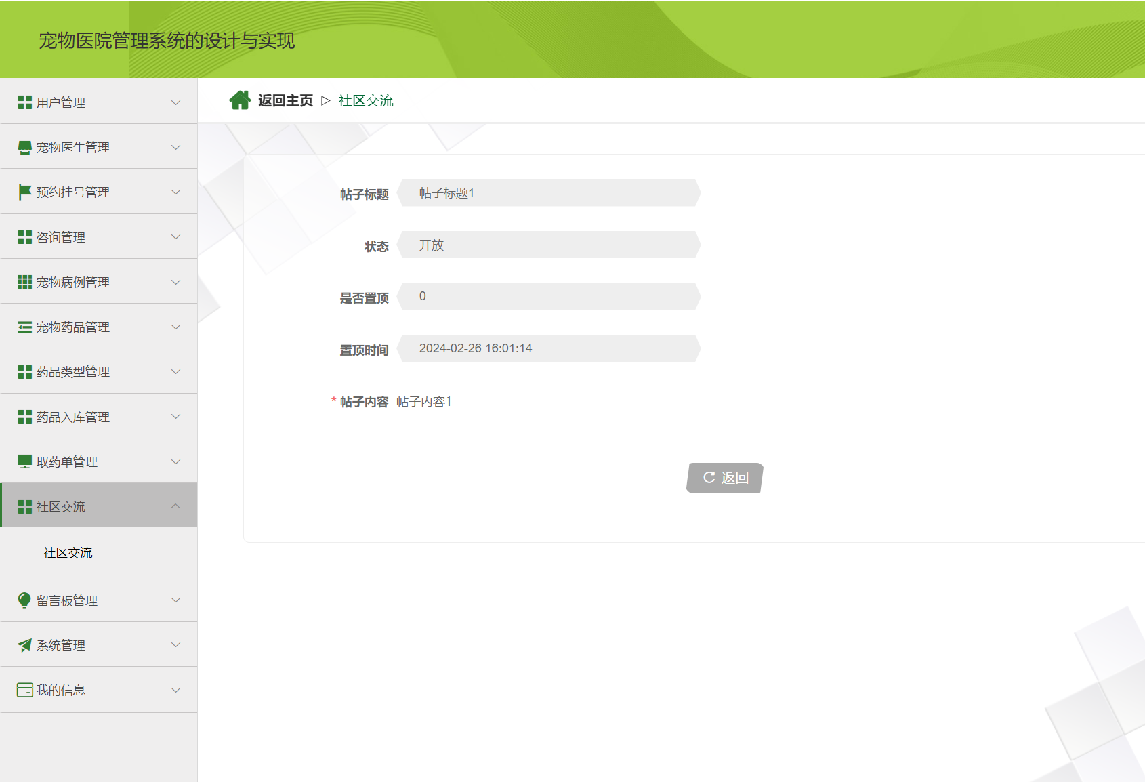Viewport: 1145px width, 782px height.
Task: Click the 宠物病例管理 nine-square icon
Action: pyautogui.click(x=25, y=282)
